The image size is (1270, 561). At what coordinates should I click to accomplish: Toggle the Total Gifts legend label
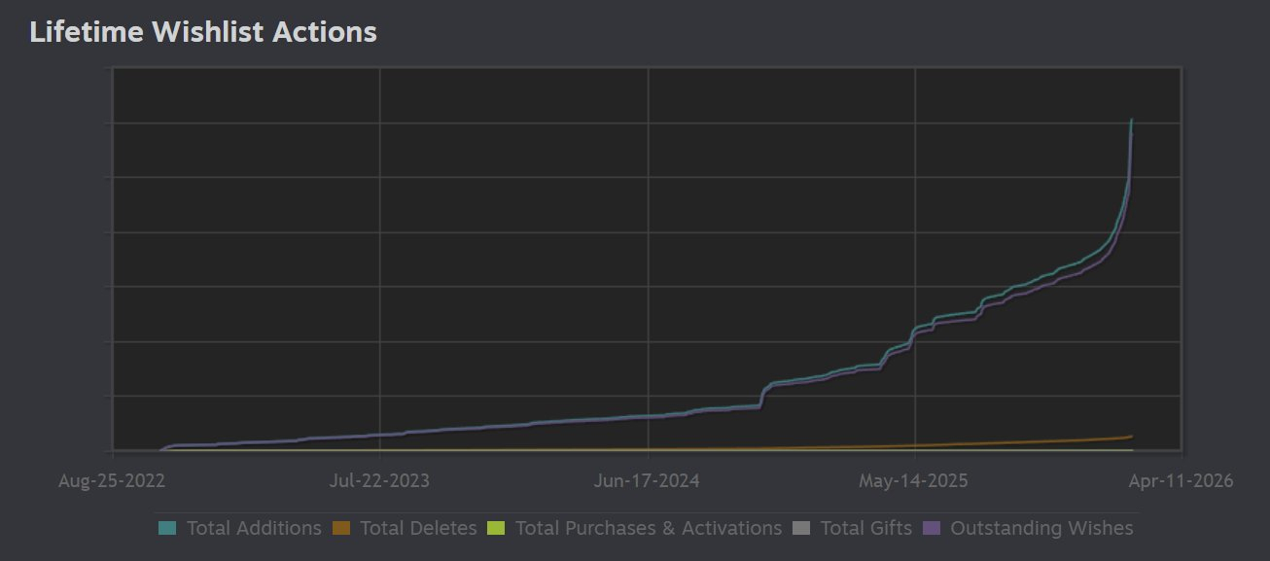pos(865,528)
